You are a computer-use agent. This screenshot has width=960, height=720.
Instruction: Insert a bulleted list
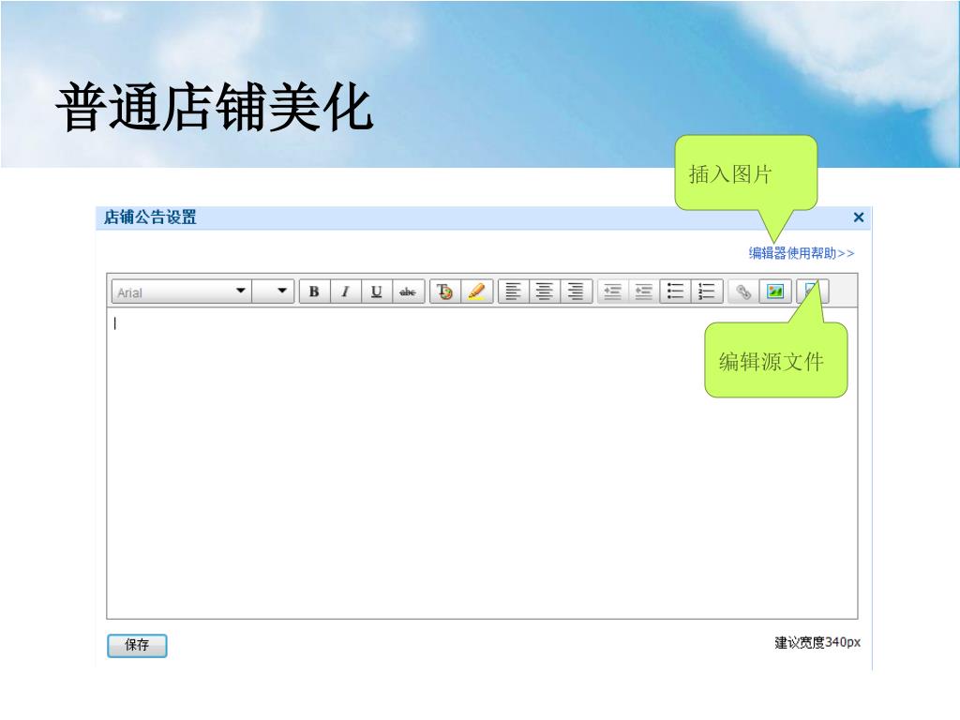(x=675, y=292)
